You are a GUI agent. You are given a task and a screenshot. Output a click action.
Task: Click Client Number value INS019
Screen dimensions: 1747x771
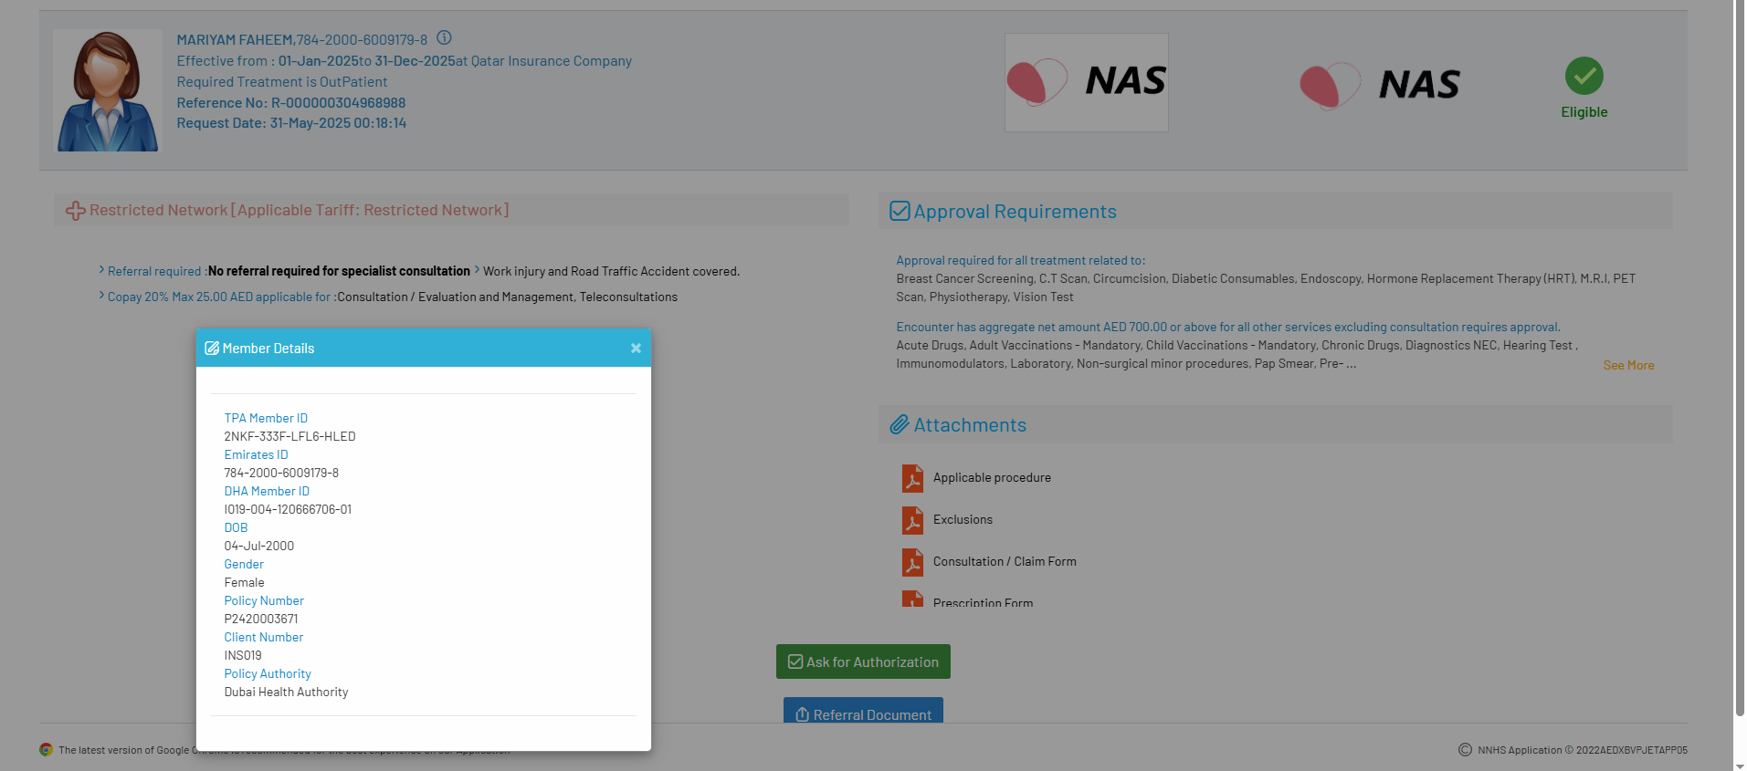[243, 655]
